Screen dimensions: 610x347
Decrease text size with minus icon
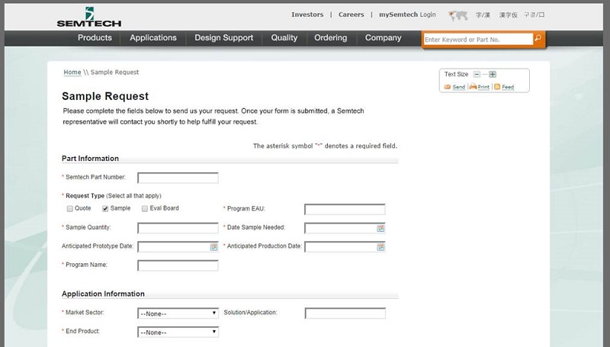click(477, 74)
